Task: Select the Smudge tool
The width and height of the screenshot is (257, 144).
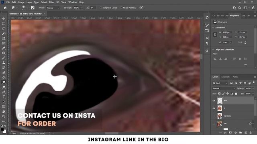Action: pyautogui.click(x=4, y=82)
